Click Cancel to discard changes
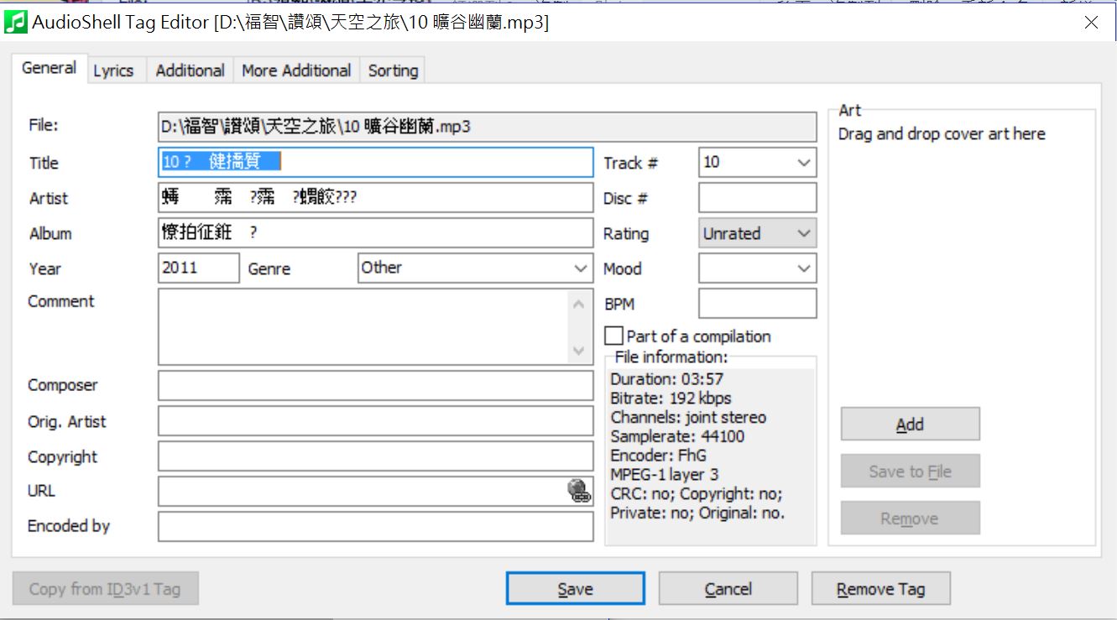The image size is (1117, 620). [728, 589]
